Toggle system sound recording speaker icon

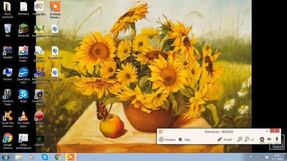point(270,140)
